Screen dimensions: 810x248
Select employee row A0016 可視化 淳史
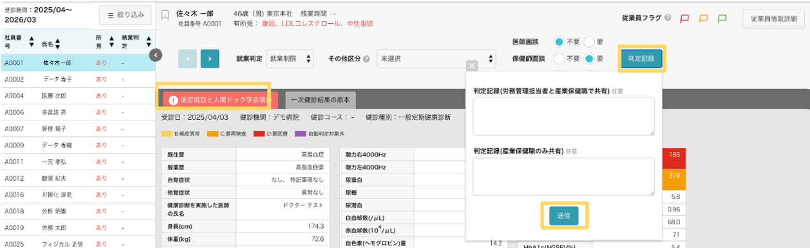77,194
